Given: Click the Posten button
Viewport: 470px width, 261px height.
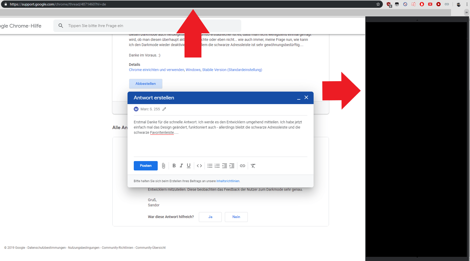Looking at the screenshot, I should tap(146, 166).
